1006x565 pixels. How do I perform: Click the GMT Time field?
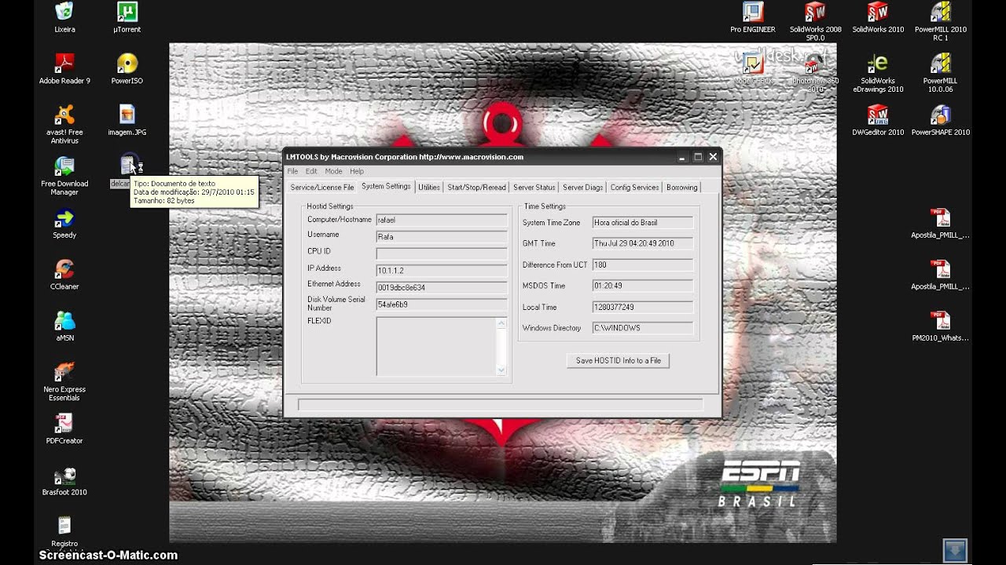[643, 243]
